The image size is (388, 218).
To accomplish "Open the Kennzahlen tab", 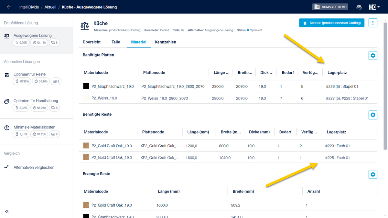I will [x=165, y=42].
